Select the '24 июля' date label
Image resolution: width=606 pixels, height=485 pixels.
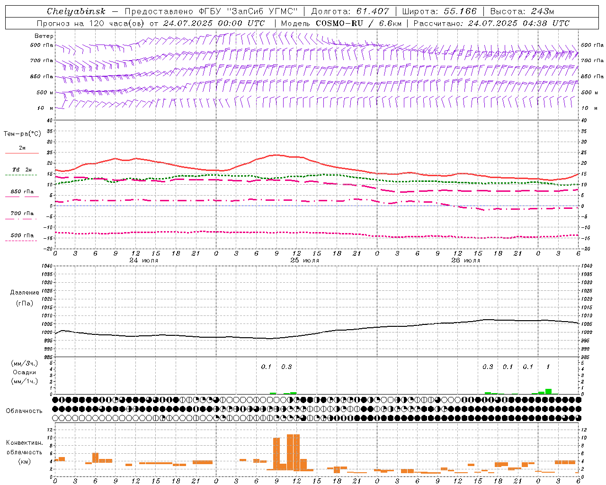[144, 260]
